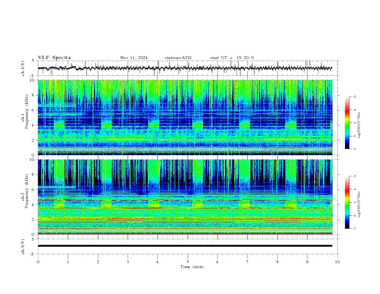Click the "4" tick on the Time axis
The width and height of the screenshot is (380, 294).
tap(157, 262)
